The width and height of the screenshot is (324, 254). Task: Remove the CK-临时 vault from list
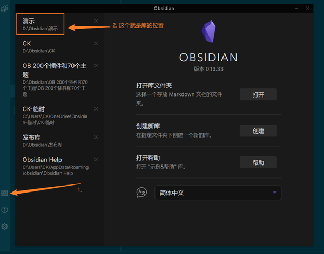point(96,109)
